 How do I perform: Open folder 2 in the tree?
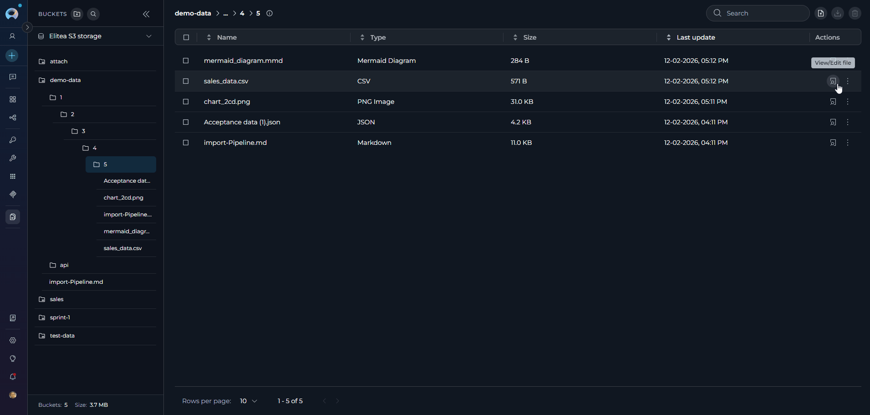pyautogui.click(x=105, y=114)
